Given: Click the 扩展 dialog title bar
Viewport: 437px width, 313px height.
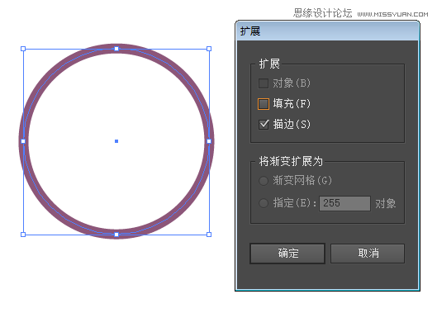Looking at the screenshot, I should pos(327,31).
